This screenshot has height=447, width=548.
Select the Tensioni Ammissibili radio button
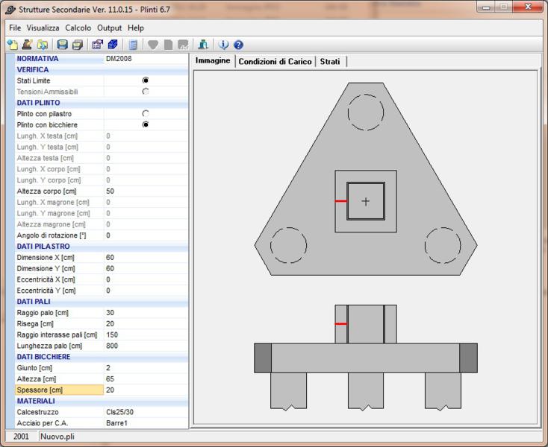click(146, 92)
